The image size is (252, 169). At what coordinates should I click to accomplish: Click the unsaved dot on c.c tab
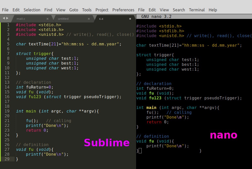pos(130,19)
